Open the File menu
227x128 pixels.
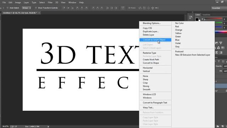click(x=4, y=2)
